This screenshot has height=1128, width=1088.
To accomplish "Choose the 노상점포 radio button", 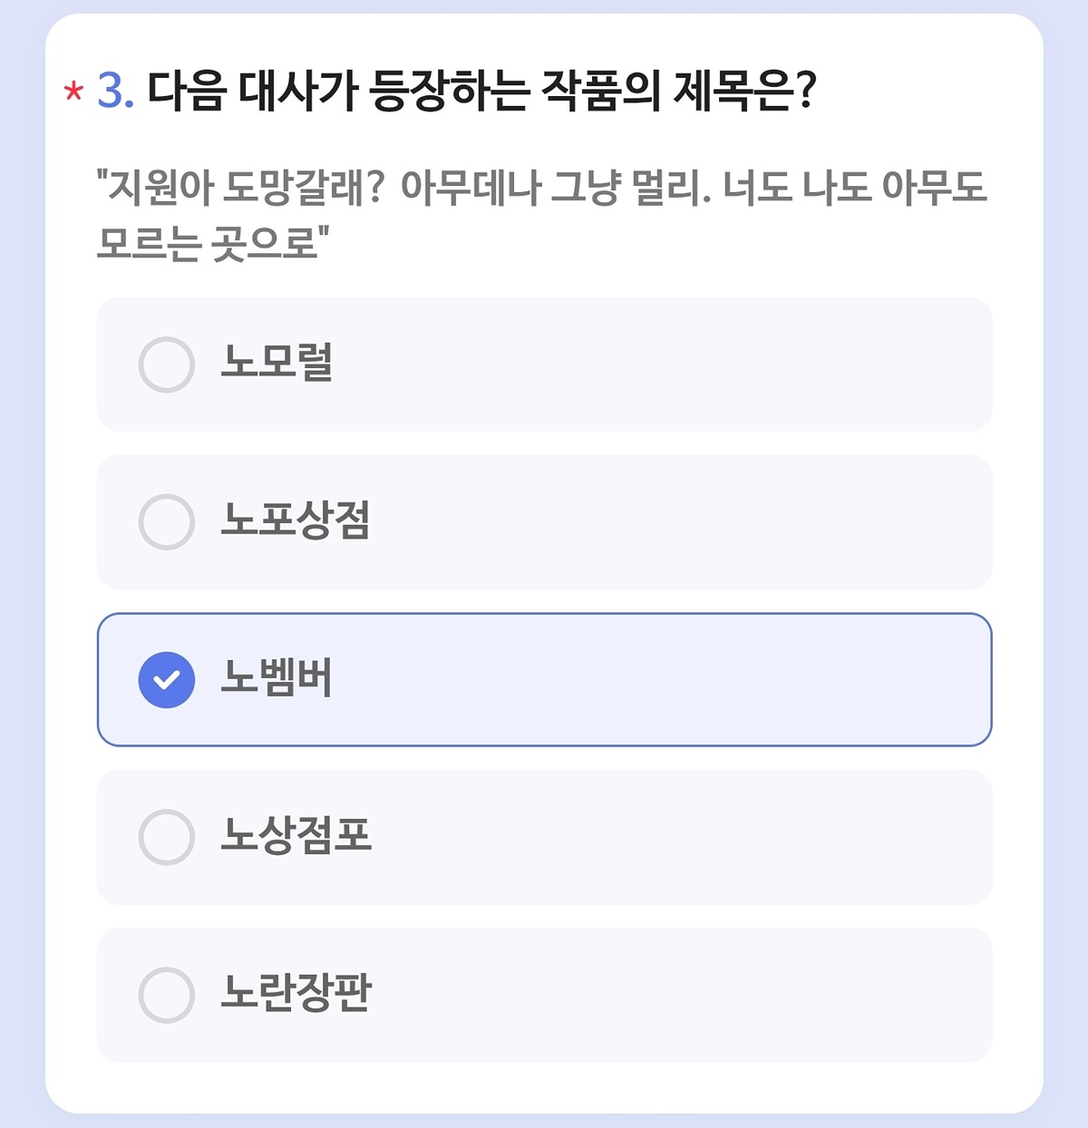I will click(167, 837).
